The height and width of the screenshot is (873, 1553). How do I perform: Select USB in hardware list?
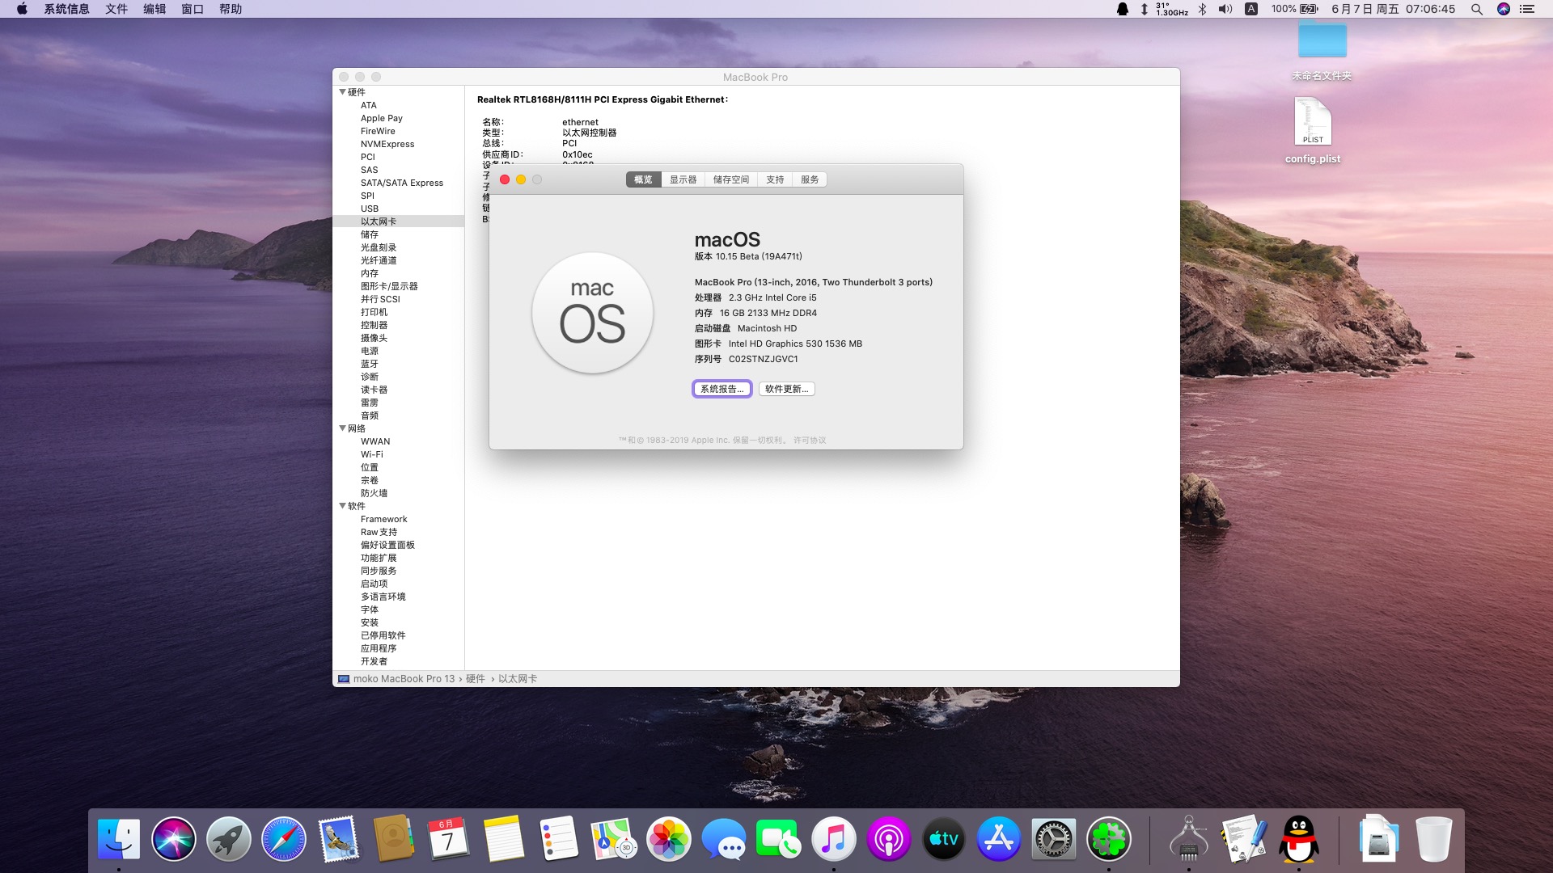369,209
